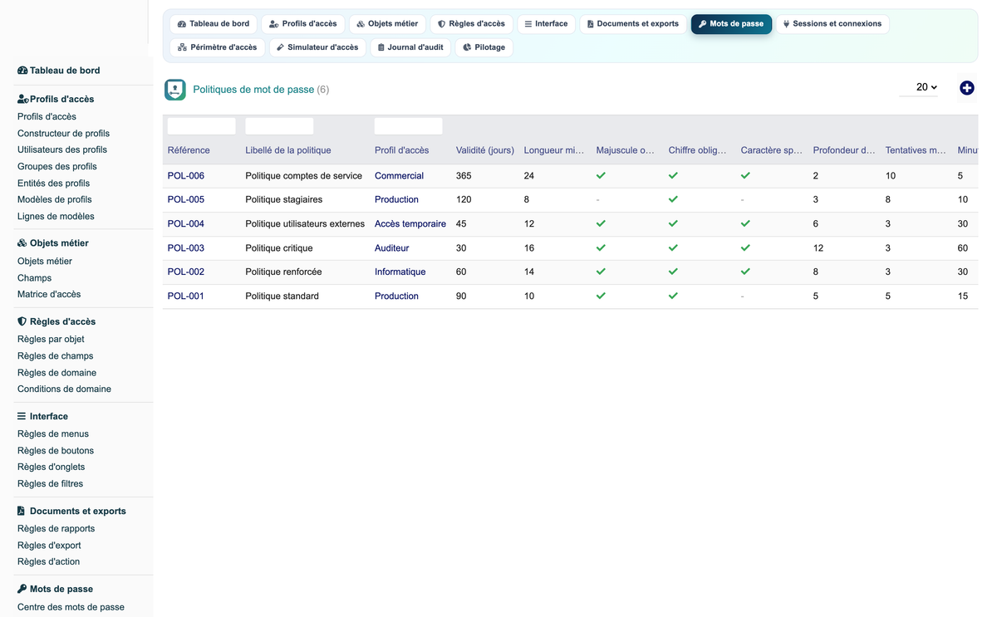Viewport: 997px width, 617px height.
Task: Open Règles de domaine sidebar link
Action: (x=56, y=373)
